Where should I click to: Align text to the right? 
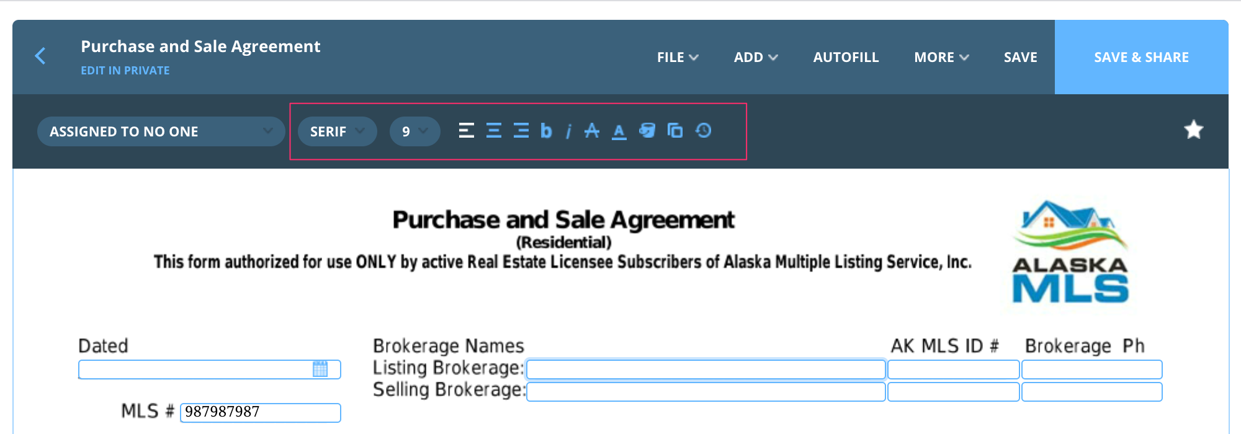(x=521, y=131)
